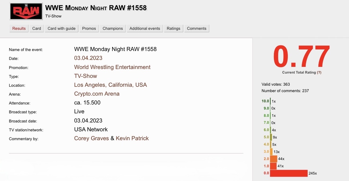Click the 44x vote count

(281, 159)
